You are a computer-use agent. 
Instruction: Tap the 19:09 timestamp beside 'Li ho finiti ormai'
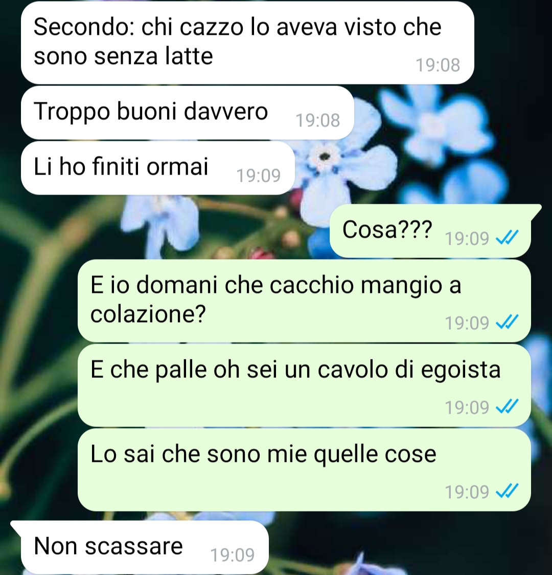click(x=259, y=176)
